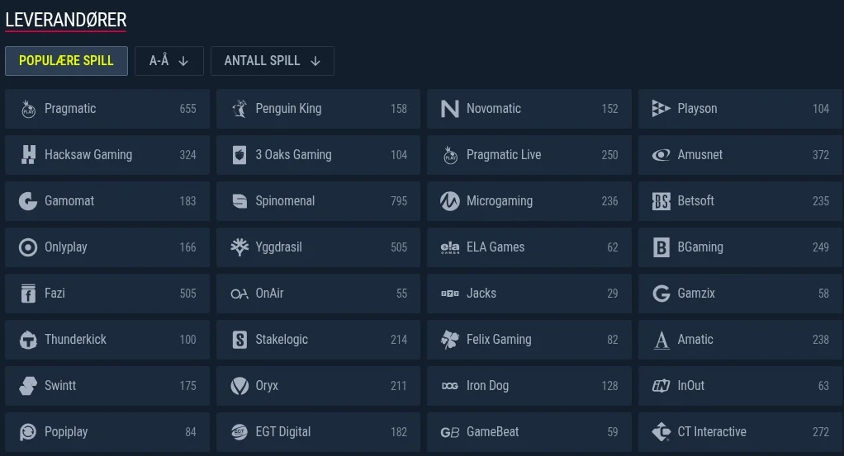Viewport: 844px width, 456px height.
Task: Open the Spinomenal provider with 795 games
Action: [318, 201]
